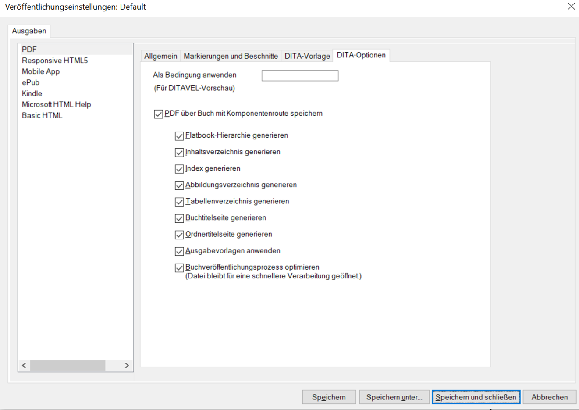Click the horizontal scrollbar thumb in output list
The height and width of the screenshot is (410, 579).
pyautogui.click(x=67, y=365)
